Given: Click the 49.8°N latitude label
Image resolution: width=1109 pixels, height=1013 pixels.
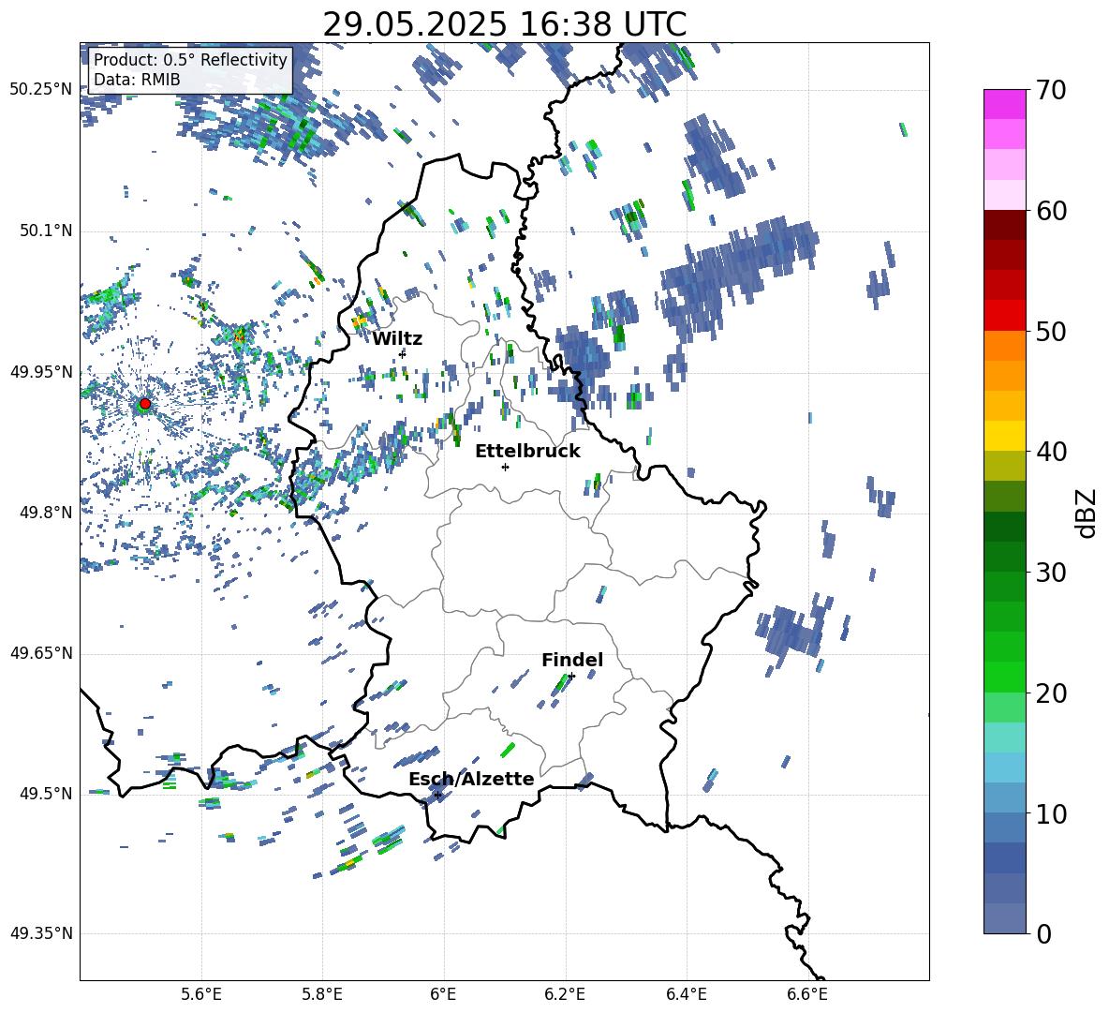Looking at the screenshot, I should 45,513.
